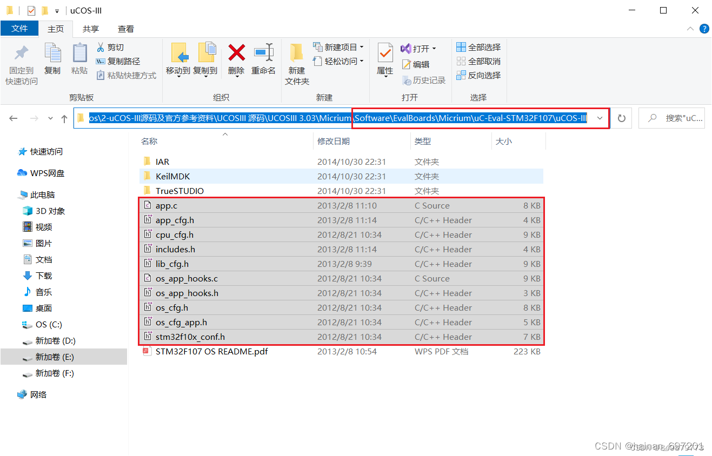Viewport: 712px width, 456px height.
Task: Select the KeilMDK folder
Action: click(x=341, y=176)
